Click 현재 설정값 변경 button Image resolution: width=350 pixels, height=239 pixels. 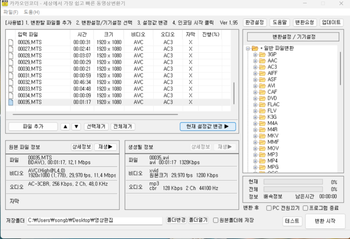click(x=208, y=127)
